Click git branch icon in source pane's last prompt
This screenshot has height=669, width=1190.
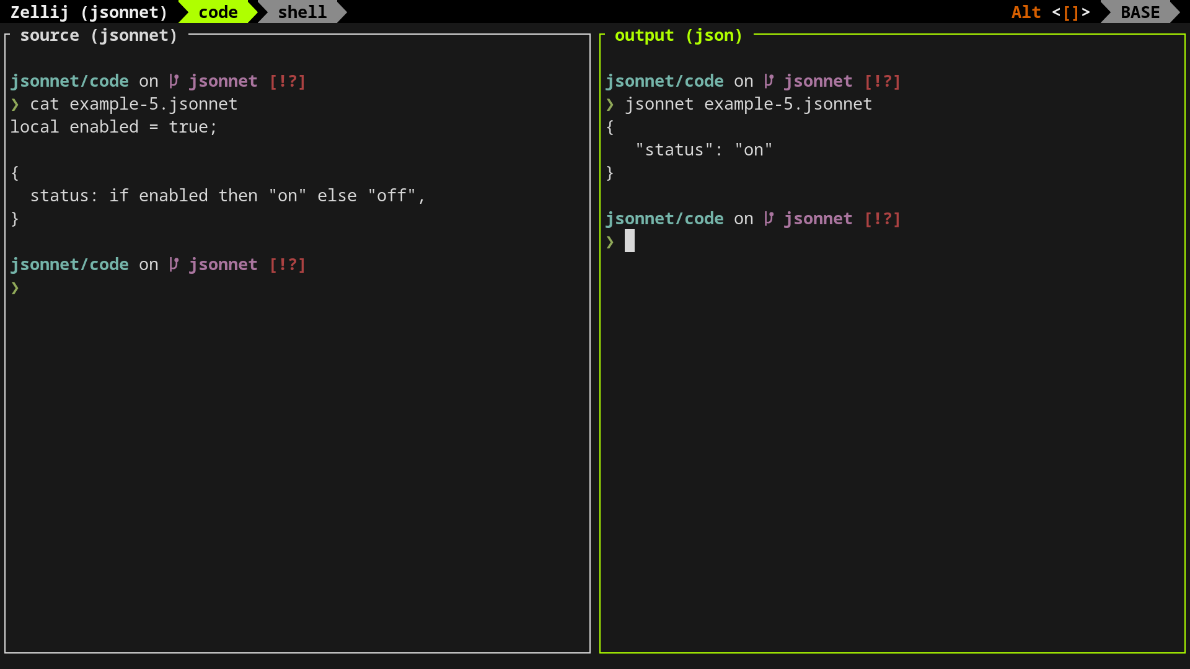coord(174,265)
